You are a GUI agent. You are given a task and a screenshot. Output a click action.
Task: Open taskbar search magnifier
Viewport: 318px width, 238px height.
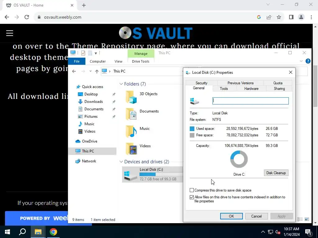point(22,232)
